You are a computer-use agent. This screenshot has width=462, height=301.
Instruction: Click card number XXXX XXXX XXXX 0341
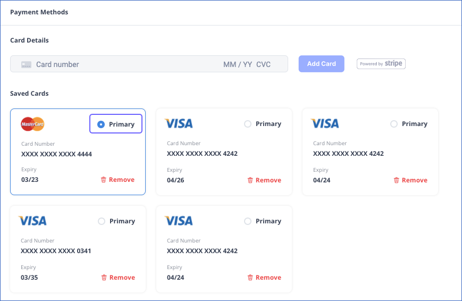pyautogui.click(x=56, y=251)
